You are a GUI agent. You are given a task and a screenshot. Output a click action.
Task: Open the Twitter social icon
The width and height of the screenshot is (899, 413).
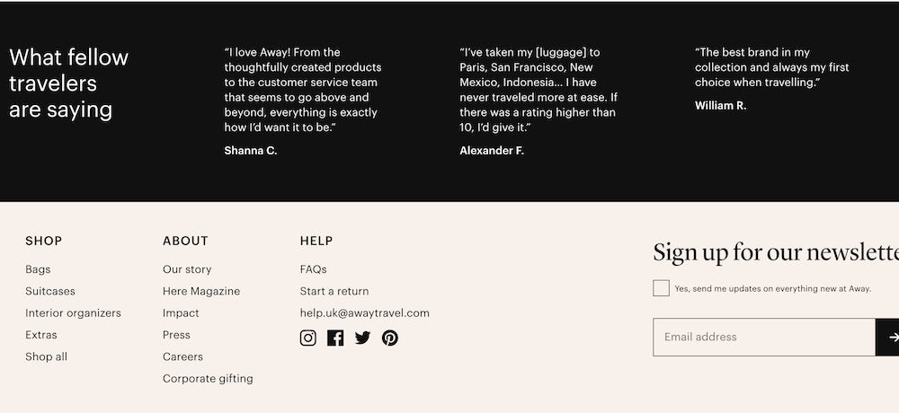point(362,338)
